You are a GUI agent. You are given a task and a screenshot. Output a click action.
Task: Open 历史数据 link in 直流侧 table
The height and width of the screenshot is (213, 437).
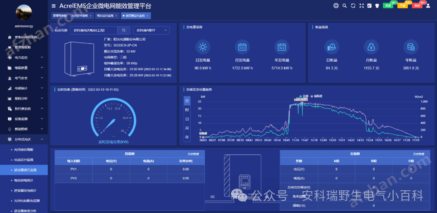(x=193, y=154)
